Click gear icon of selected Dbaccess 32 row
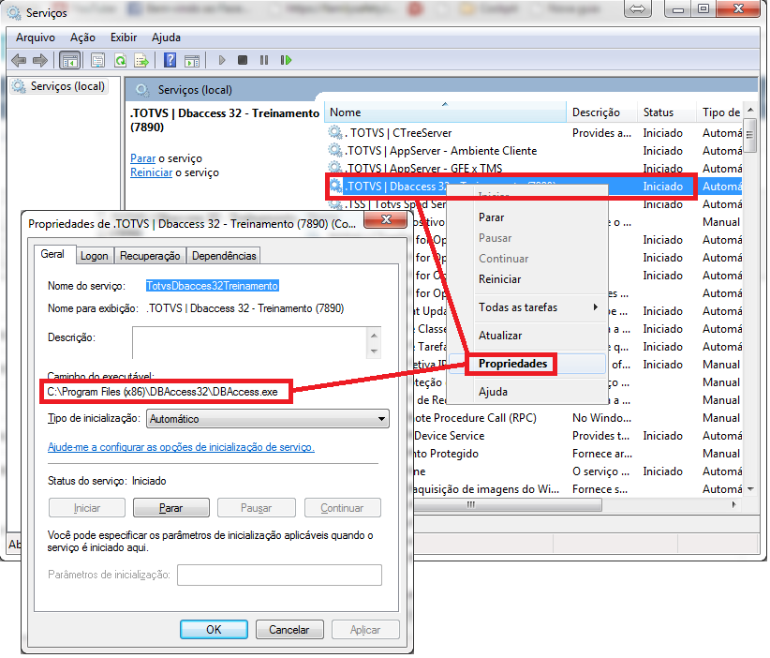Screen dimensions: 770x658 [336, 187]
